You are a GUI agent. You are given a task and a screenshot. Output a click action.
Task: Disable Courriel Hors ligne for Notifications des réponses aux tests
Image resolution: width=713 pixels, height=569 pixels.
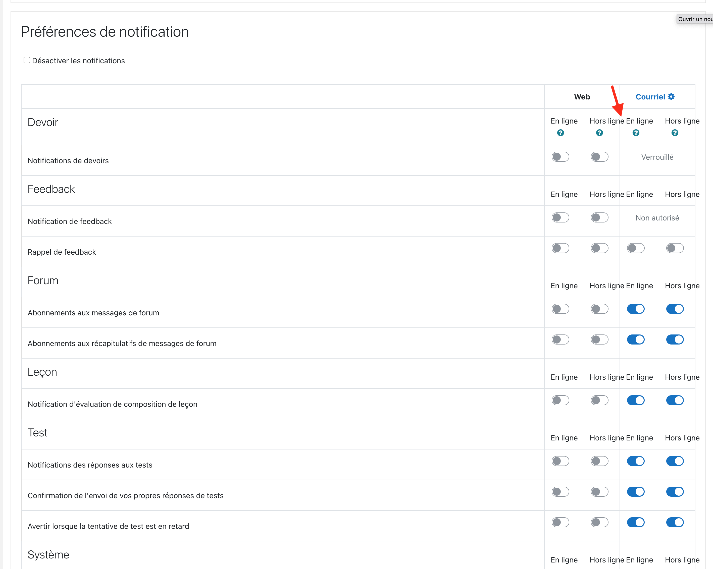pos(675,461)
